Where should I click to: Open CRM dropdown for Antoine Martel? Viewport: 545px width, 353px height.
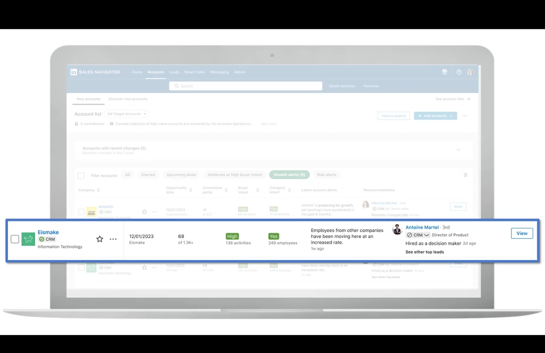tap(418, 235)
